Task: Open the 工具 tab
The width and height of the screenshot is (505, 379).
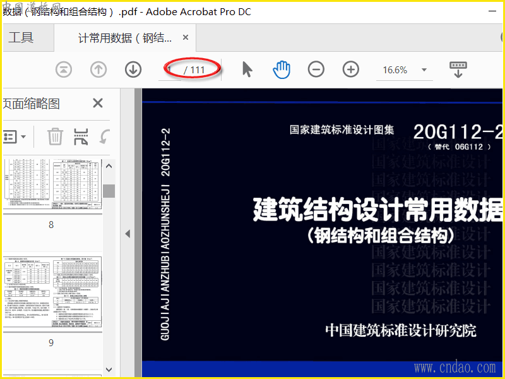Action: (x=21, y=37)
